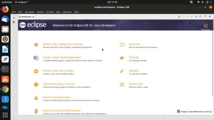214x120 pixels.
Task: Open the Samples link
Action: click(134, 71)
